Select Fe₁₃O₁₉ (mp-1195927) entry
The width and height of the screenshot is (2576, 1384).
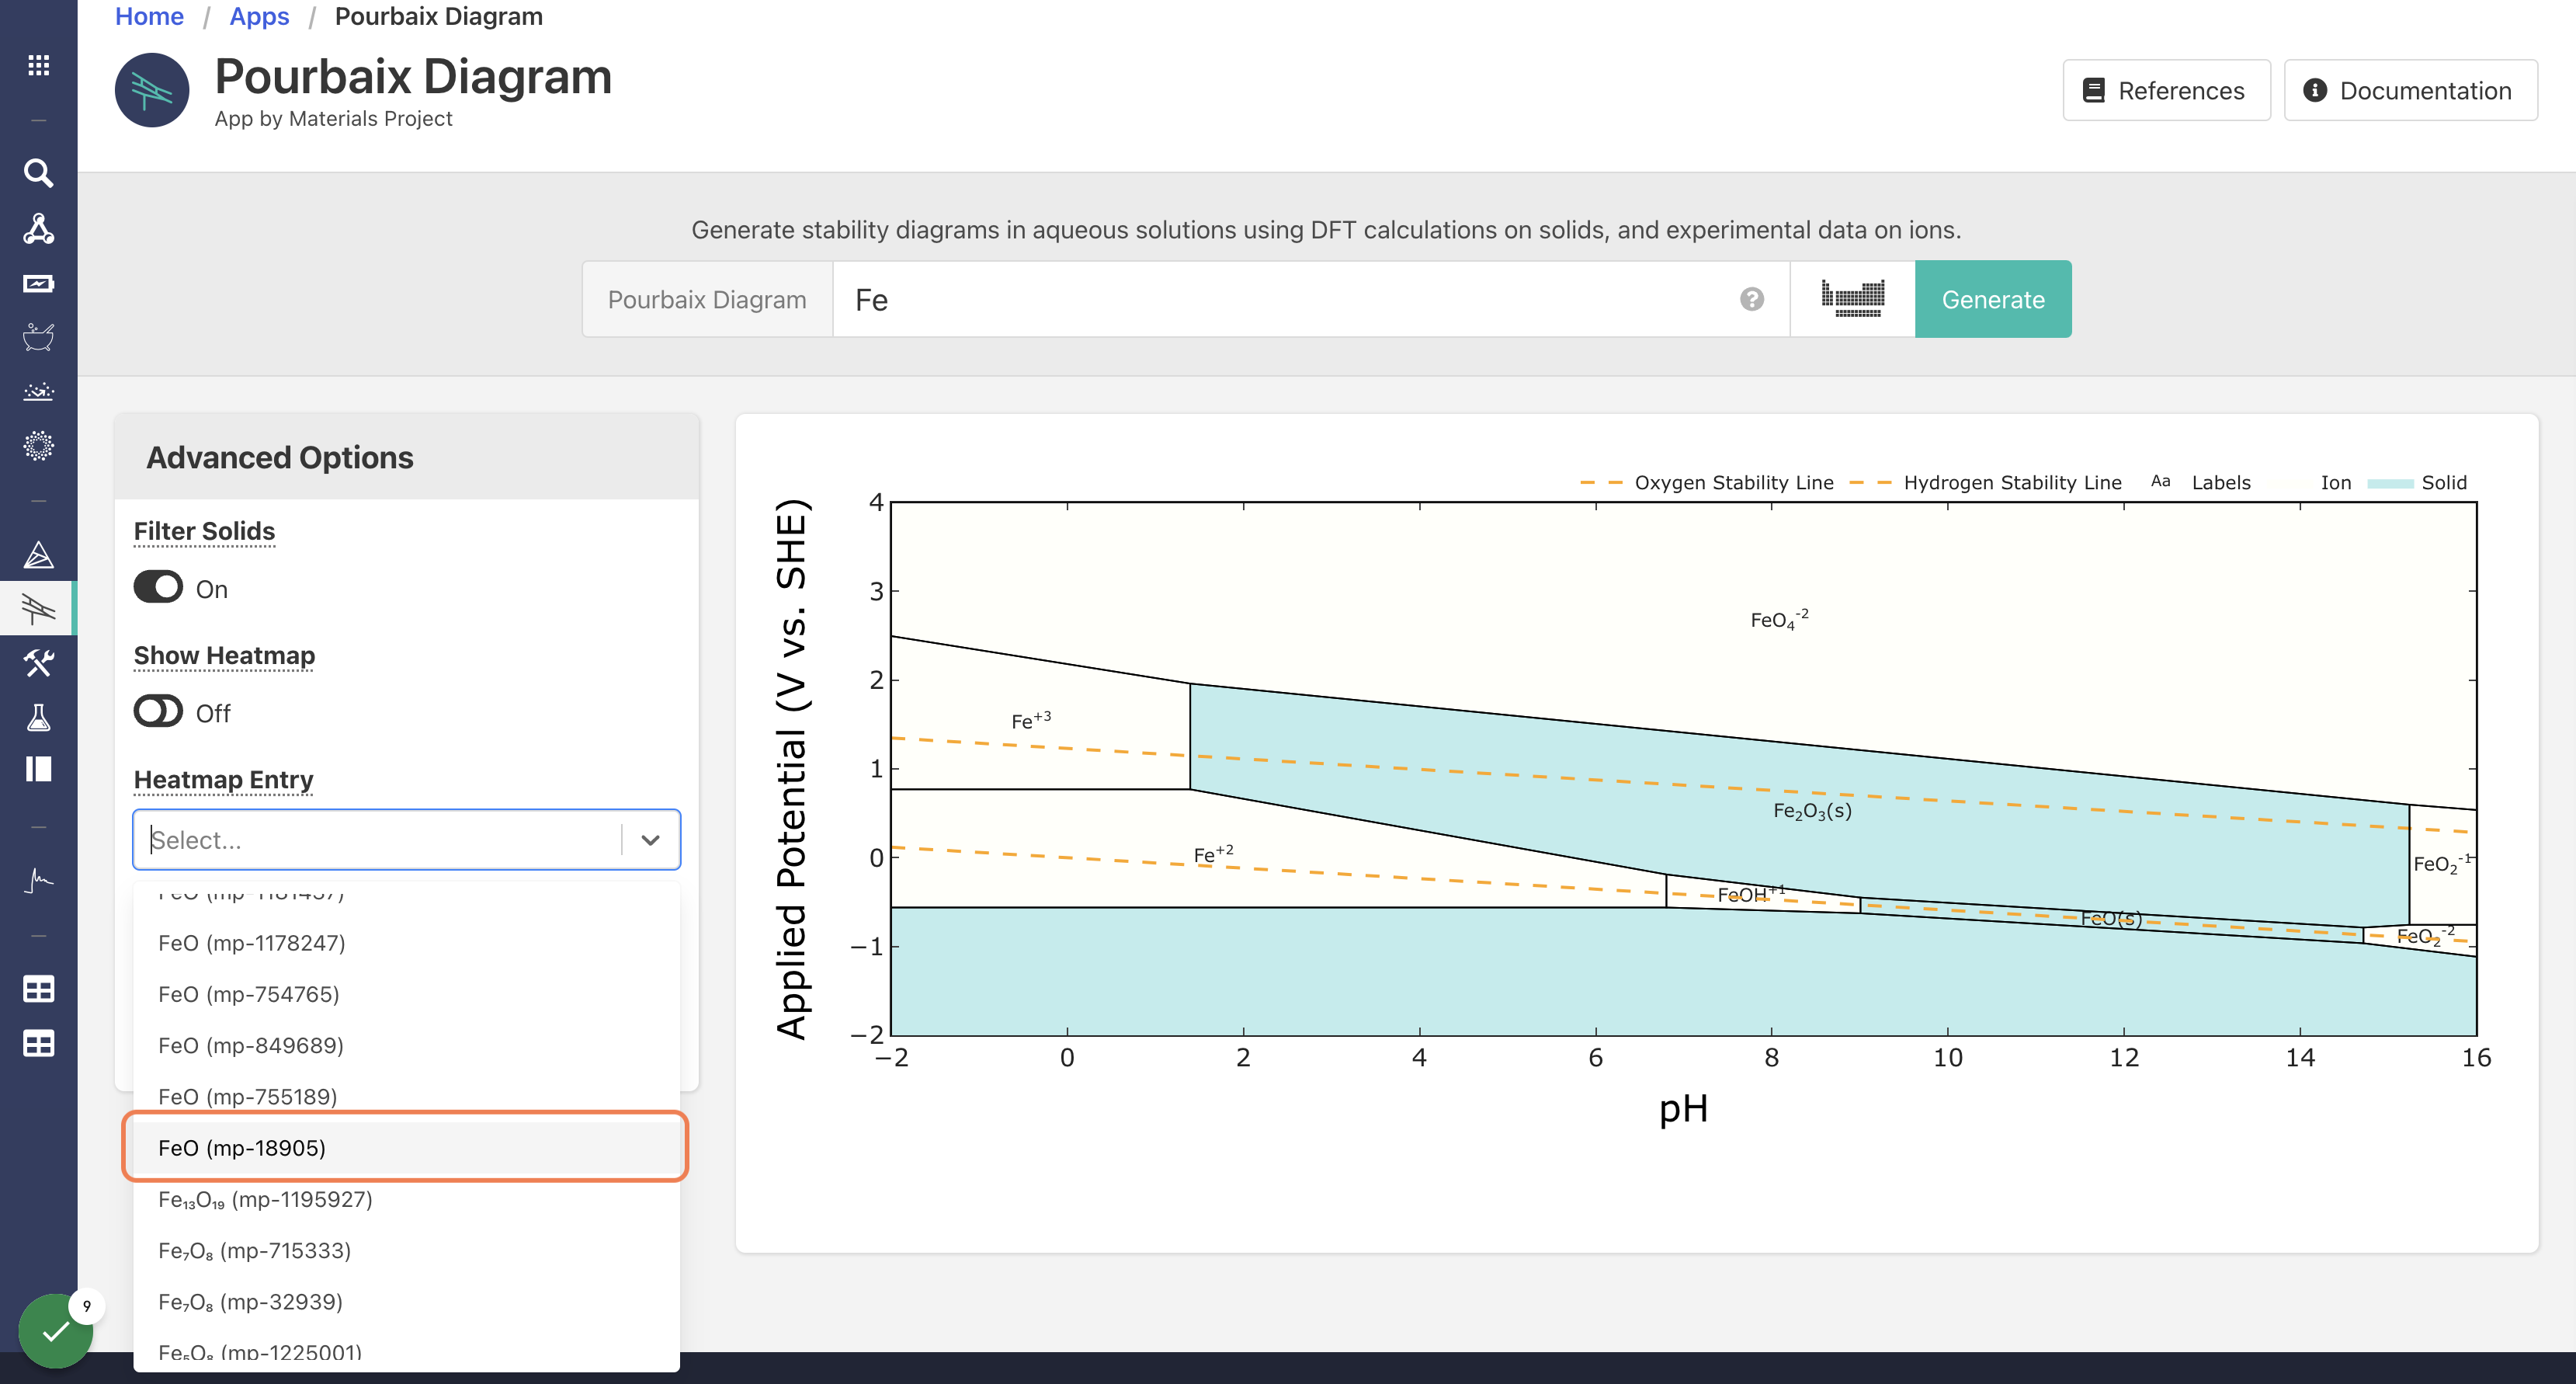[x=406, y=1199]
